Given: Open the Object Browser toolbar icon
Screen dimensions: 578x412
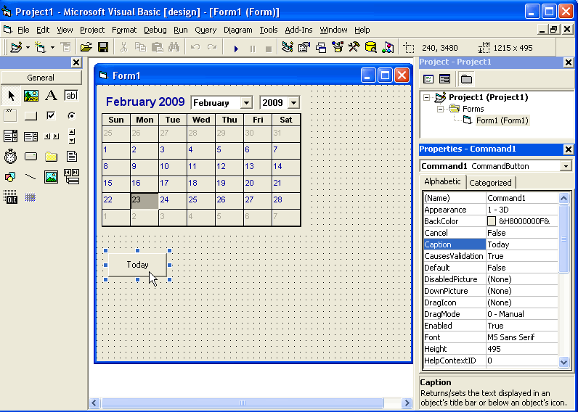Looking at the screenshot, I should click(338, 47).
